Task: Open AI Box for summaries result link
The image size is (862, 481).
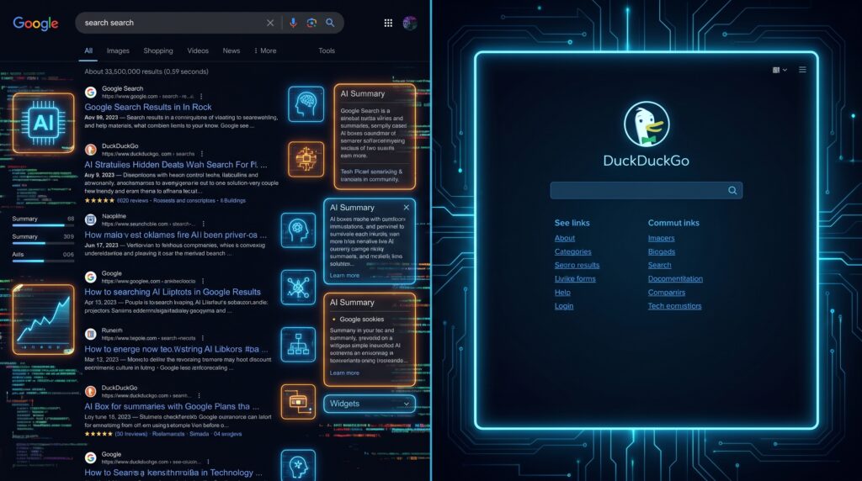Action: (x=172, y=406)
